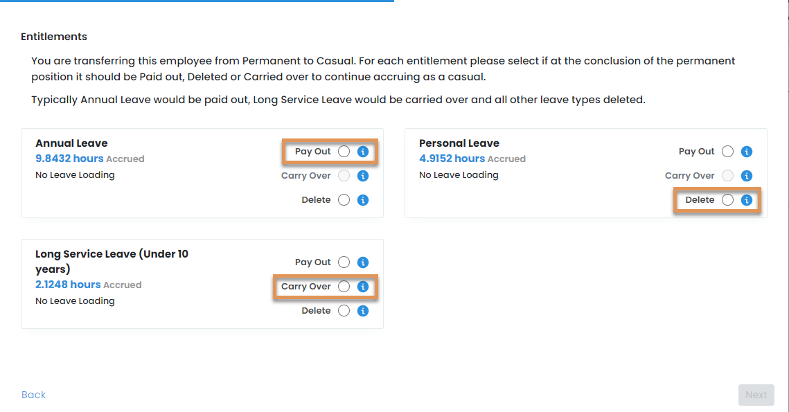
Task: Select Carry Over for Long Service Leave
Action: point(344,287)
